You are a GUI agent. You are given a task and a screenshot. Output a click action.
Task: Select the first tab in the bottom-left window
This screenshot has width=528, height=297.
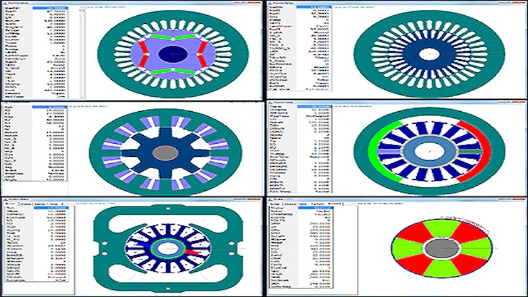9,205
